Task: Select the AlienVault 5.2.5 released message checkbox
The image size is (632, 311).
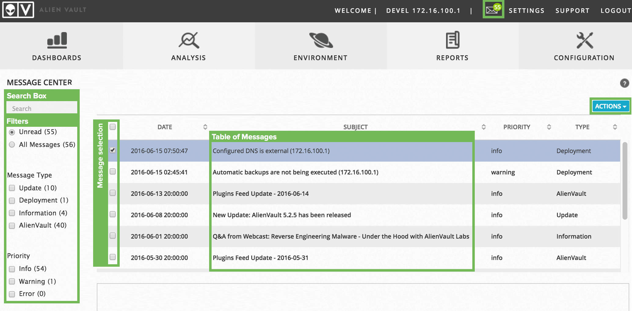Action: point(113,214)
